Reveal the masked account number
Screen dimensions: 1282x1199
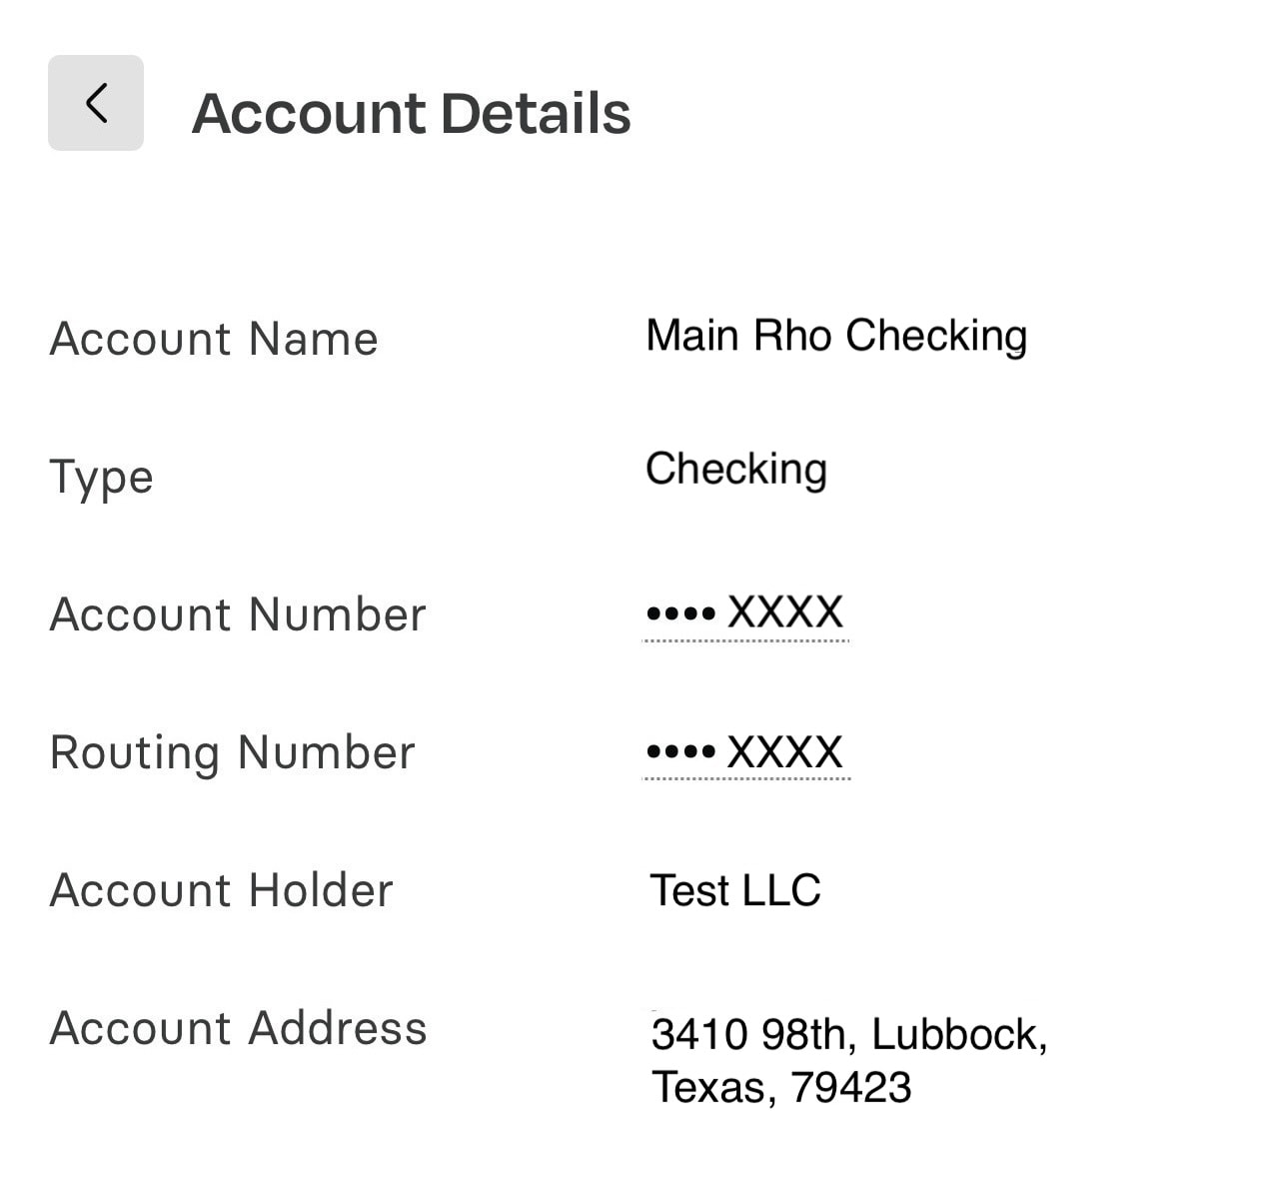(x=745, y=613)
